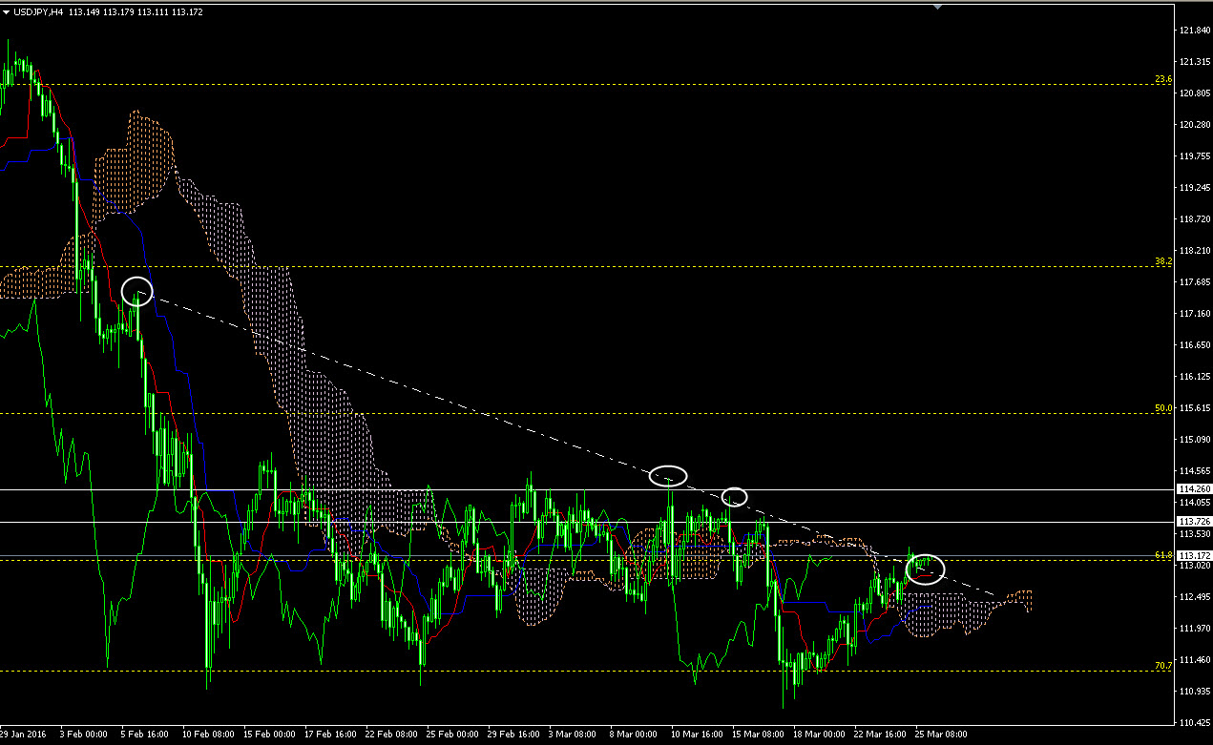Click the 113.726 horizontal line price tag
Viewport: 1213px width, 745px height.
click(x=1195, y=522)
